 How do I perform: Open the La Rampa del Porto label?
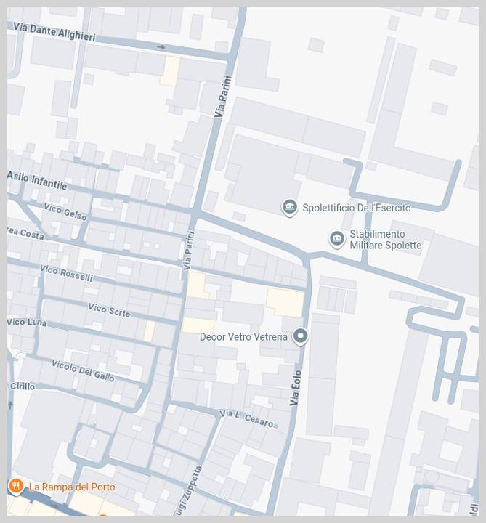(72, 487)
